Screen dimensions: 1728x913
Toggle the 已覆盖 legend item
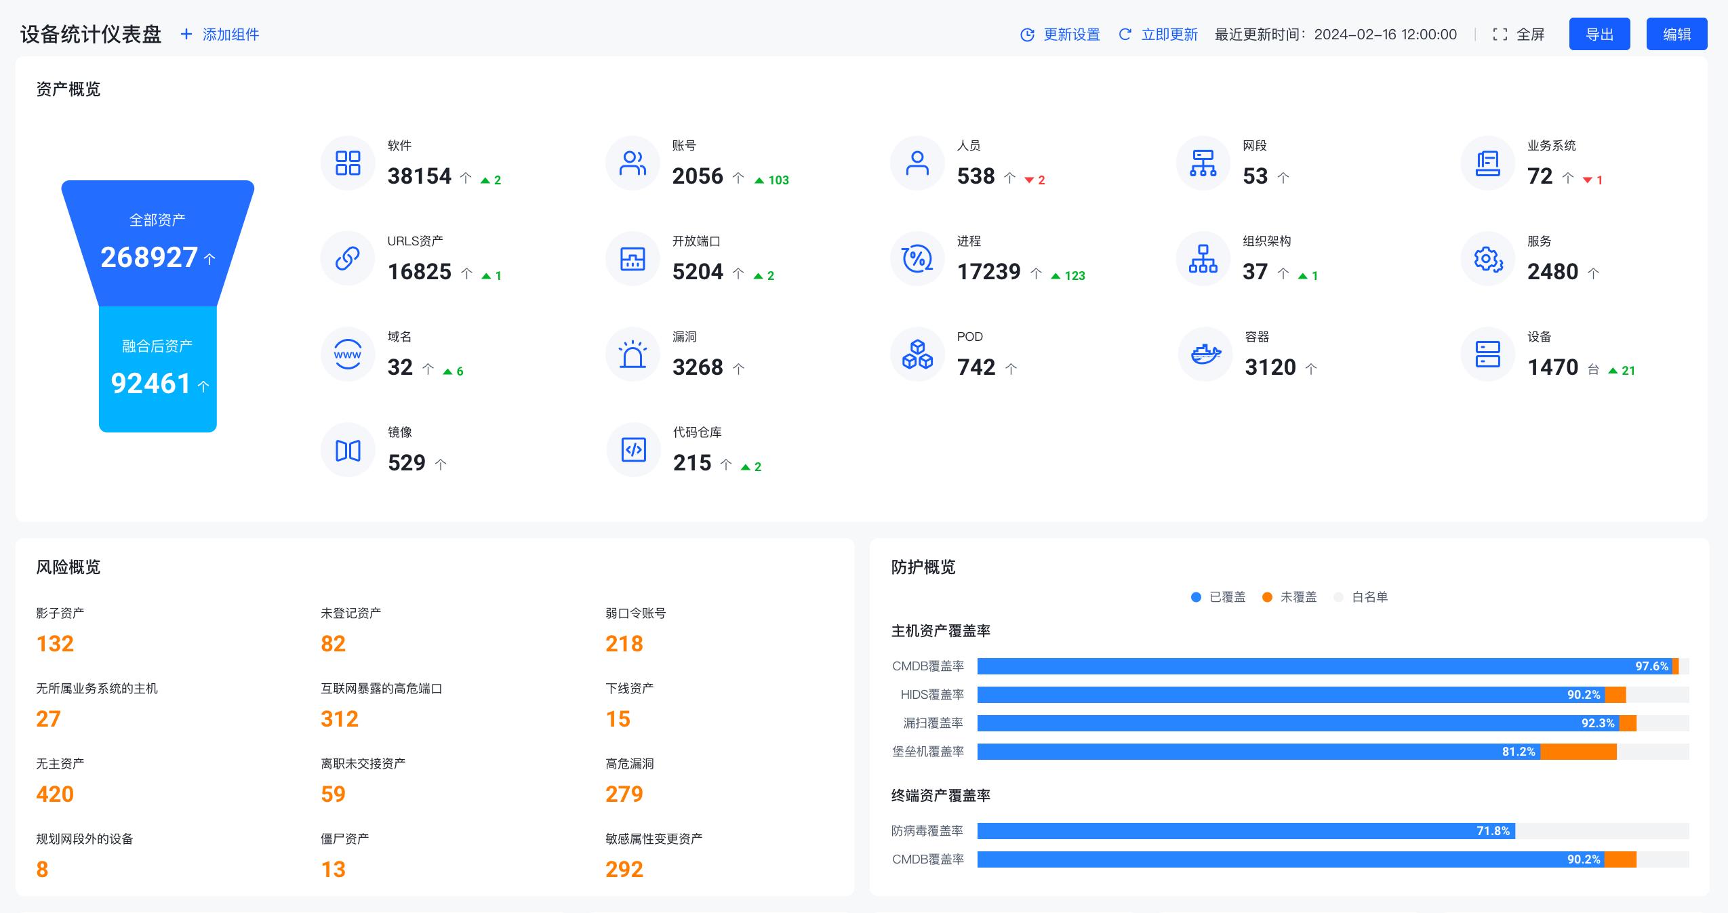(1218, 597)
